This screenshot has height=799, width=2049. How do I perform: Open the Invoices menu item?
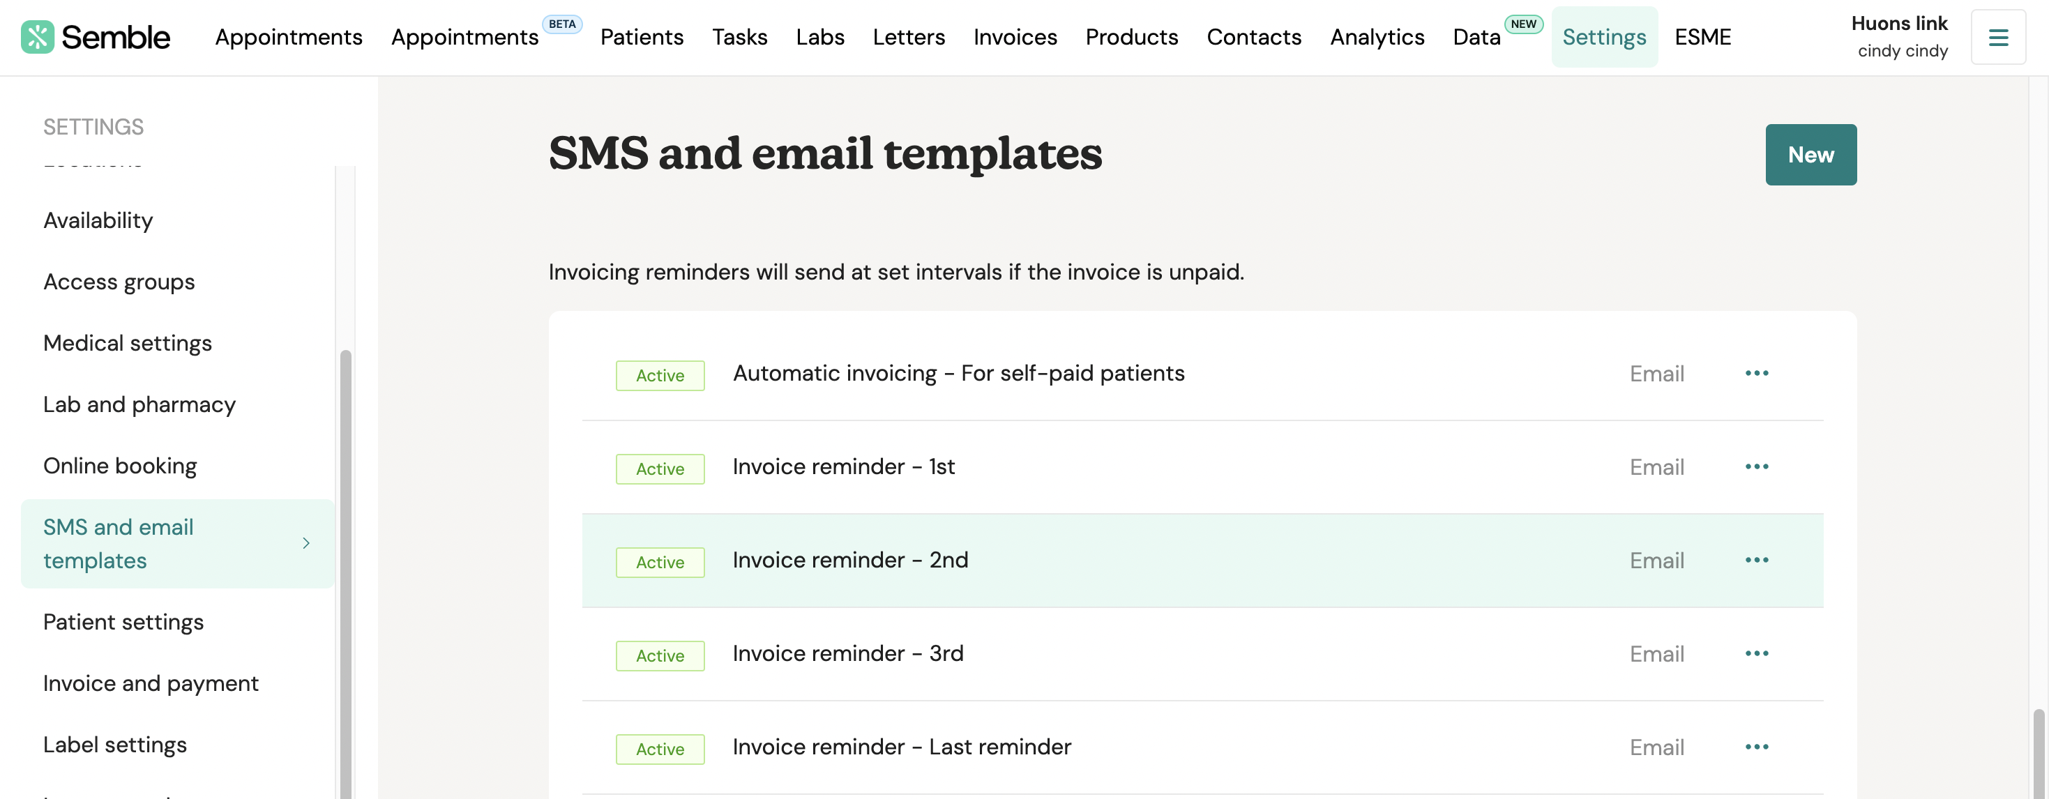click(x=1015, y=36)
